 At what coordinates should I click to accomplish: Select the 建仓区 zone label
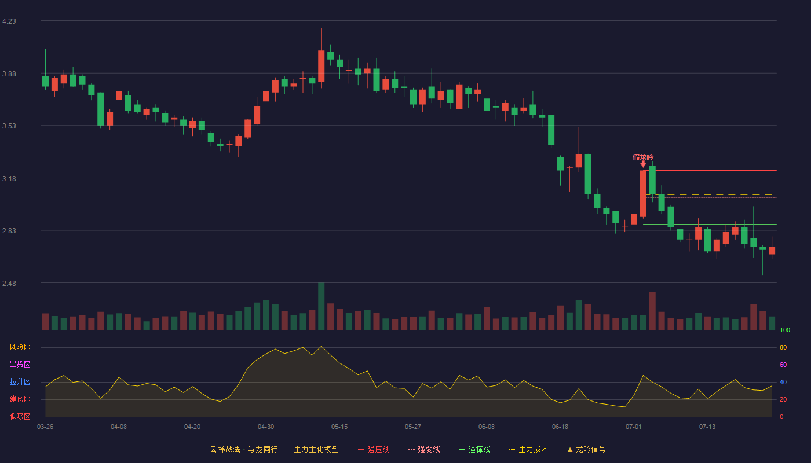click(20, 399)
